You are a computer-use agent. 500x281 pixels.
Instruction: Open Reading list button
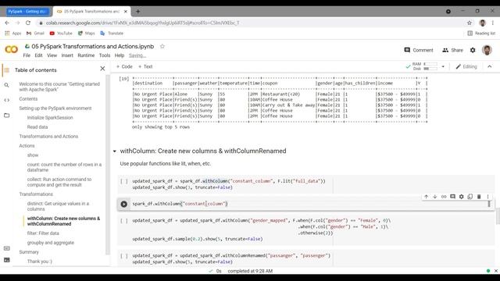(481, 33)
